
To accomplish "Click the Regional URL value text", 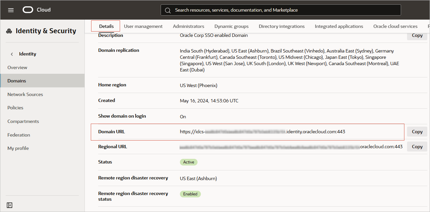I will (291, 147).
